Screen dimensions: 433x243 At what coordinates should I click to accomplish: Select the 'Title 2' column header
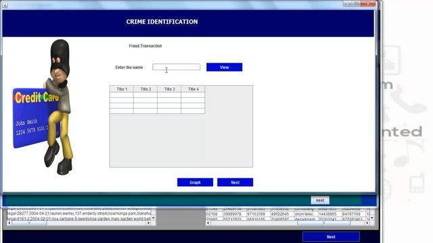coord(145,89)
